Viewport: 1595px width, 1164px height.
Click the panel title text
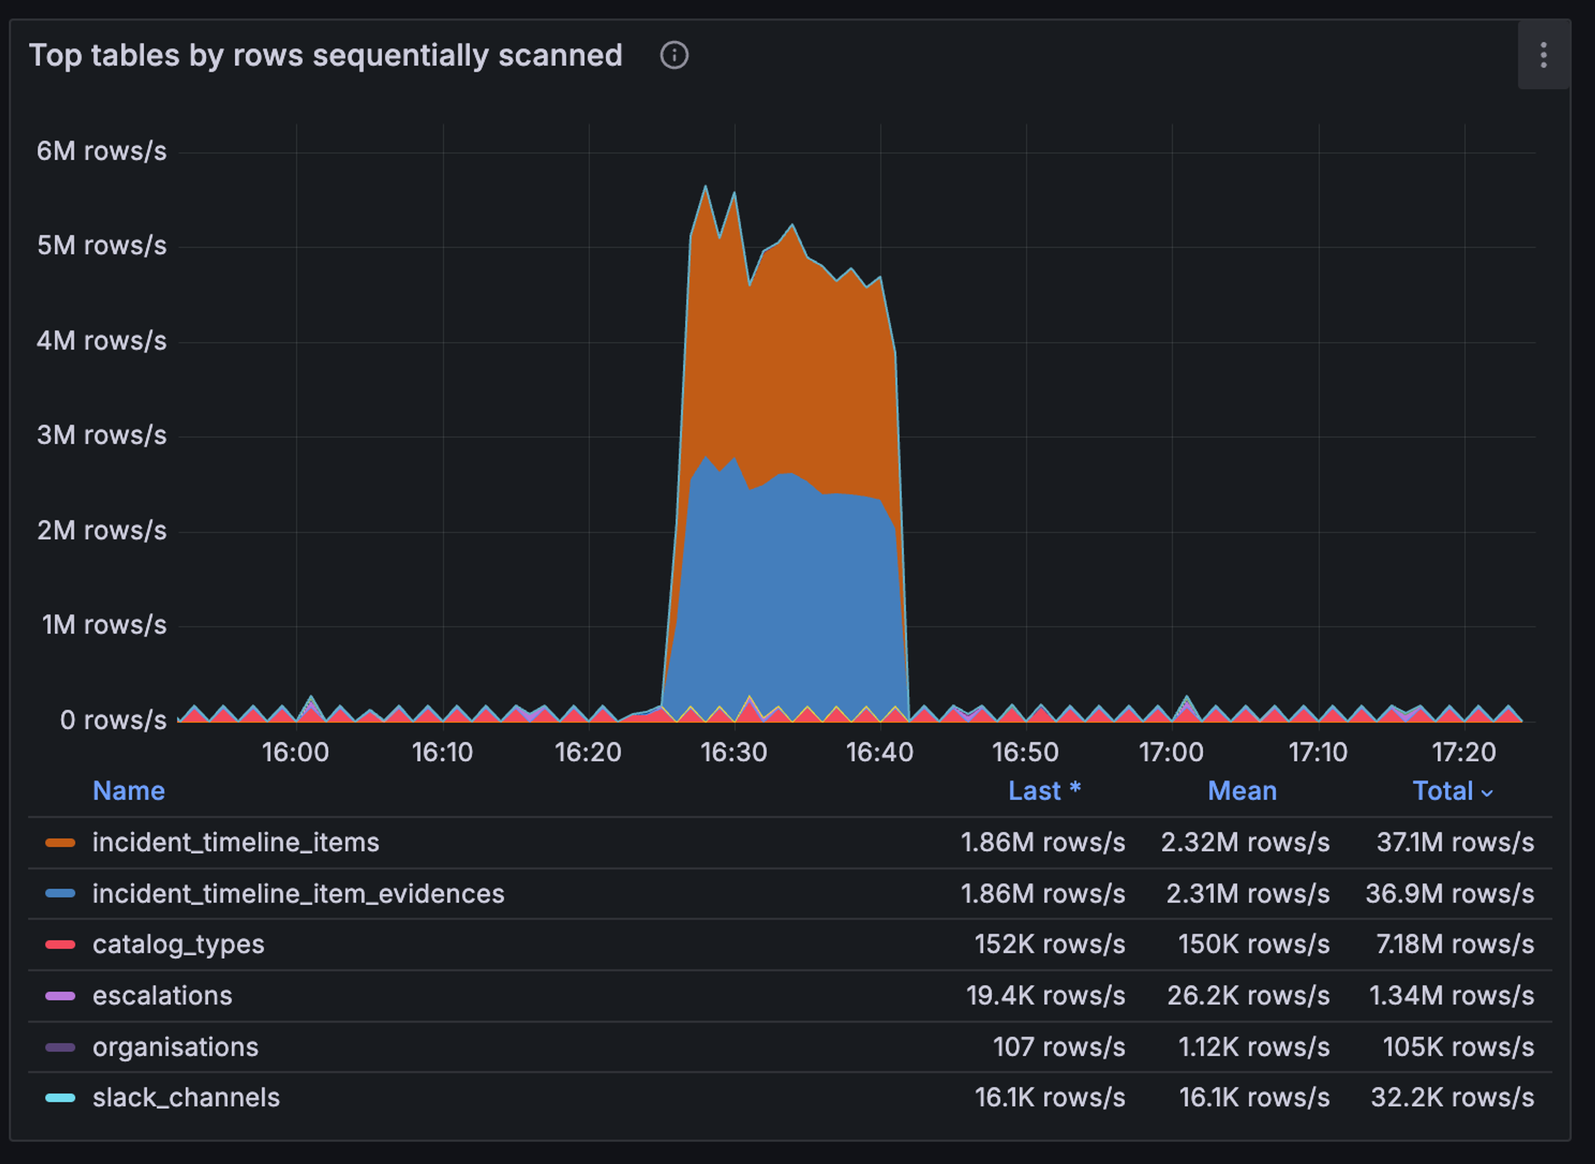(x=325, y=55)
